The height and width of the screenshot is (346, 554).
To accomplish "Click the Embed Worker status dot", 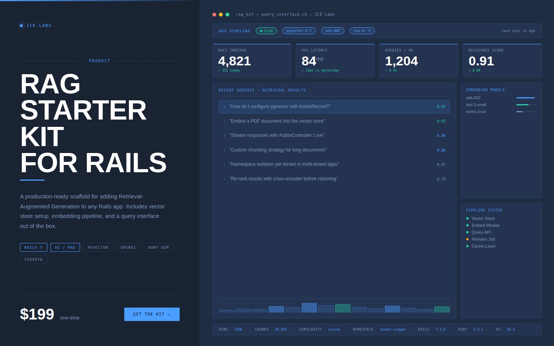I will 467,225.
